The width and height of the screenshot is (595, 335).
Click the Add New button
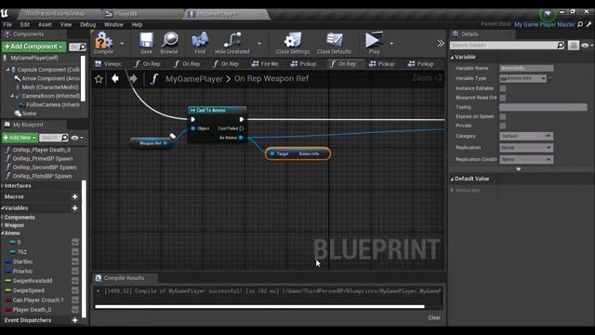[20, 138]
